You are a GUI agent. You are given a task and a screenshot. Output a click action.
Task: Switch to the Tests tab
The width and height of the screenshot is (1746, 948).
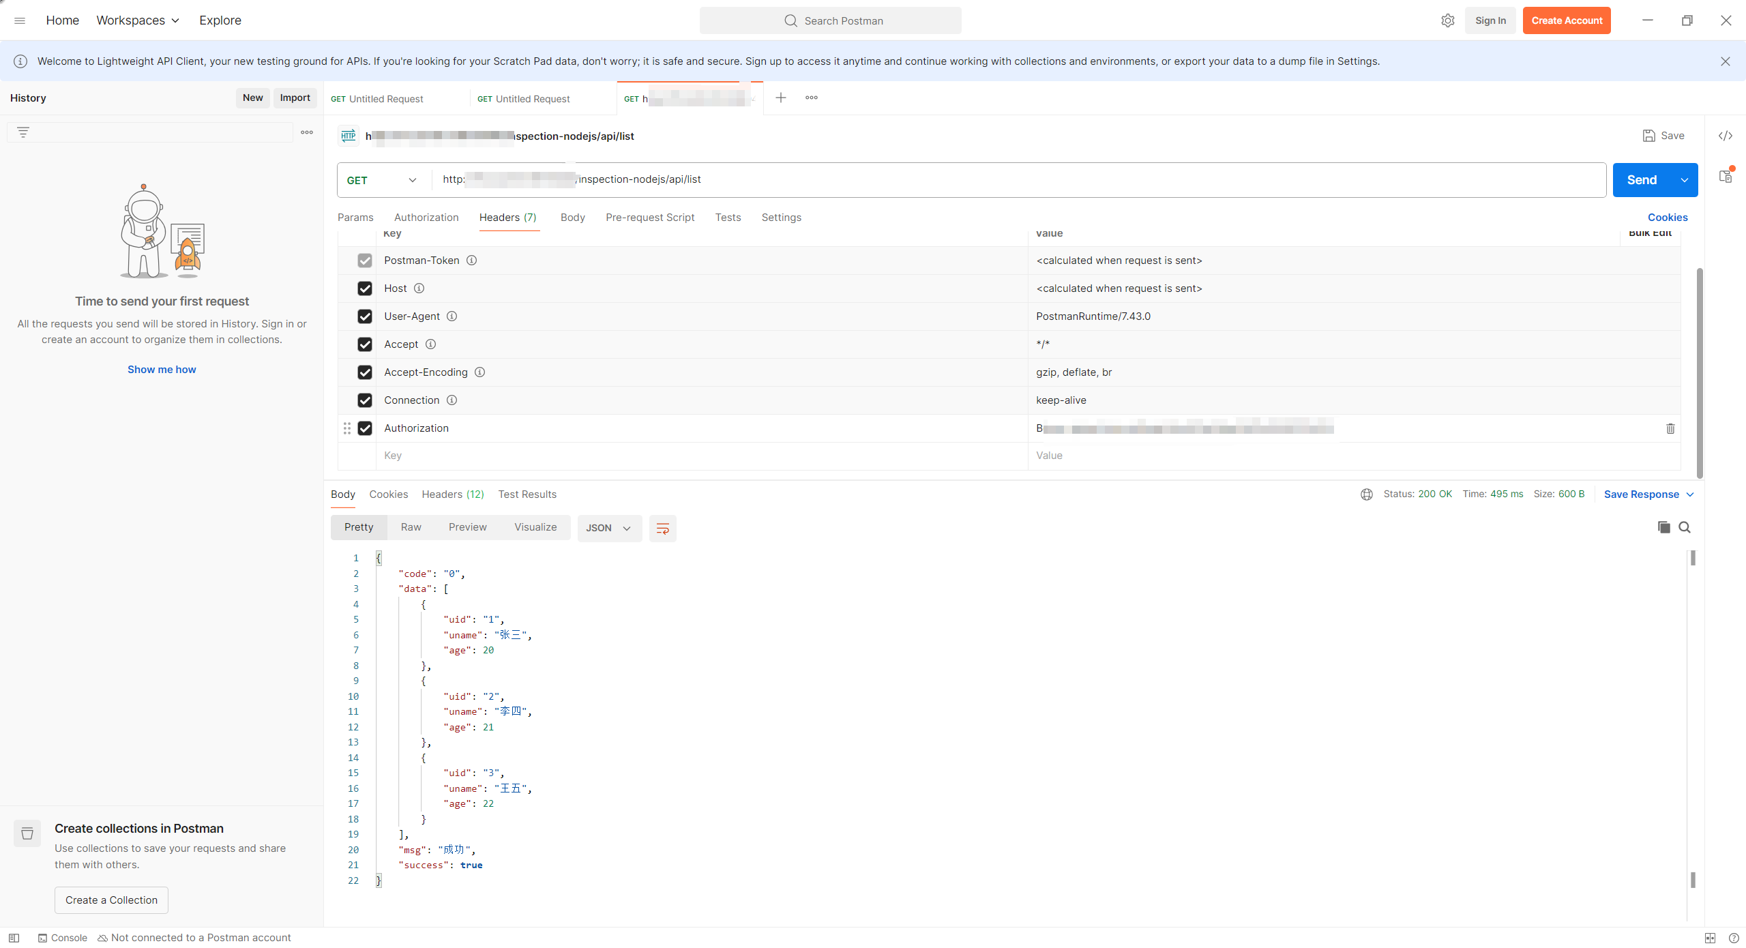[728, 217]
